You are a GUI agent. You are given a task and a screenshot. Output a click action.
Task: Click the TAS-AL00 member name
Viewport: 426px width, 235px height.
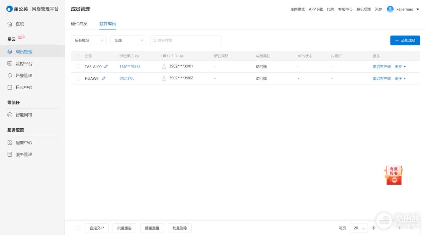point(93,67)
